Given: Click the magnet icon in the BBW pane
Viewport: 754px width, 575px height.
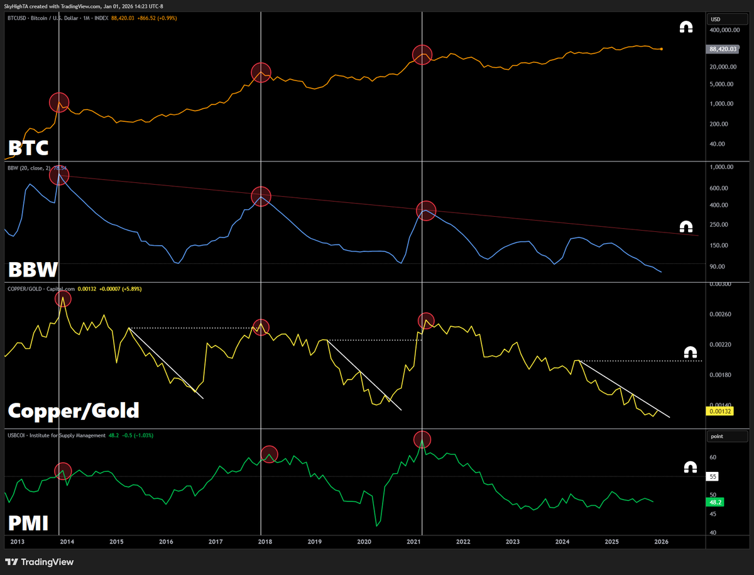Looking at the screenshot, I should (686, 226).
